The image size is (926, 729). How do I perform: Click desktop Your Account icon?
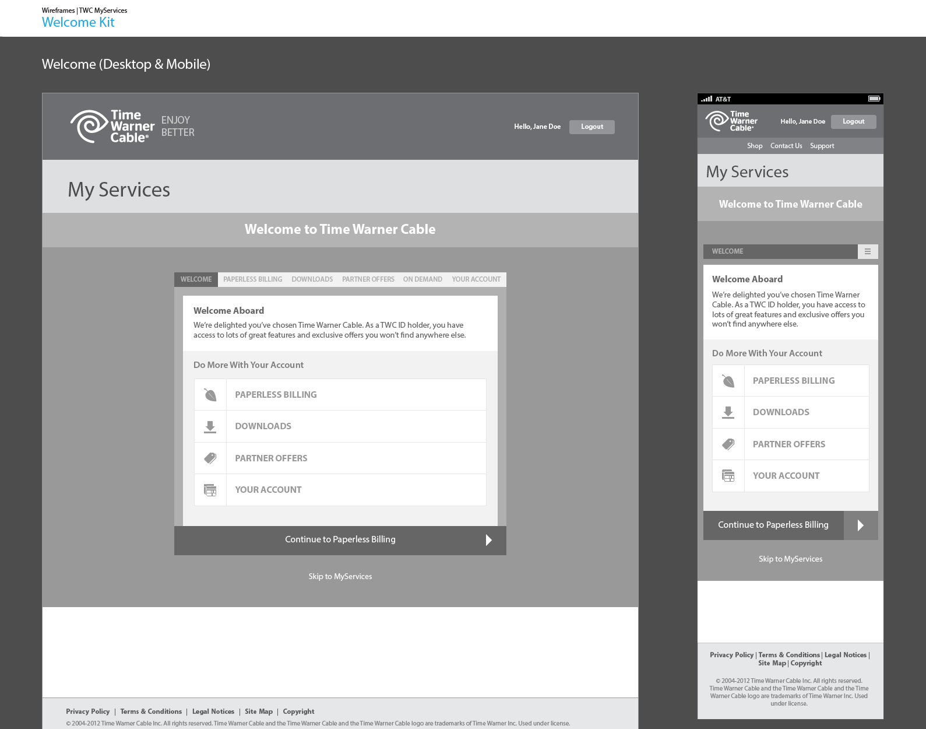[210, 490]
